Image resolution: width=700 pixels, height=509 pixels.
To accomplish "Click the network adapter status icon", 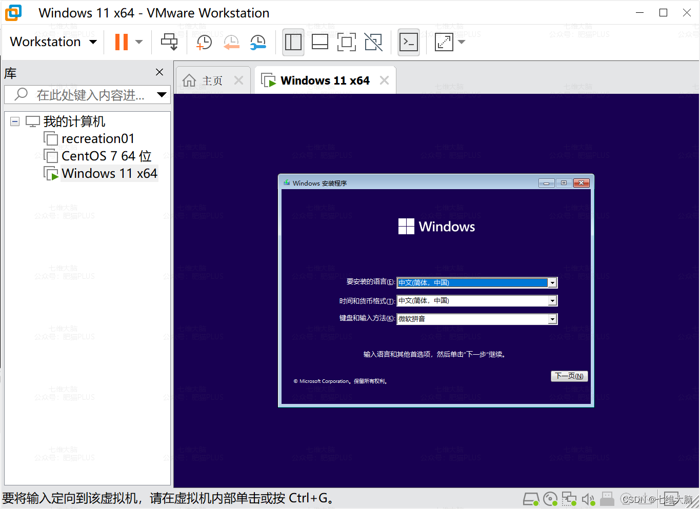I will (569, 499).
